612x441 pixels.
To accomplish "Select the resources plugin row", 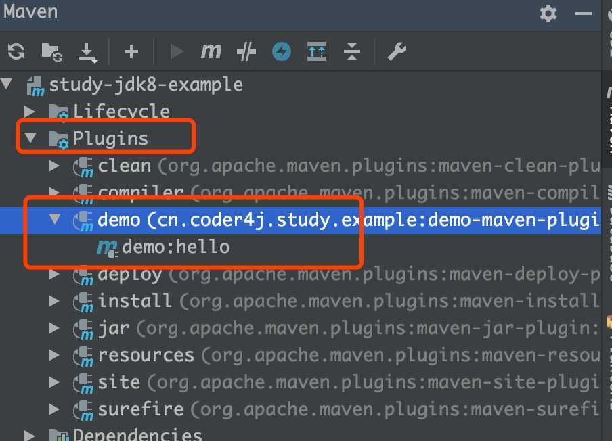I will [x=301, y=355].
